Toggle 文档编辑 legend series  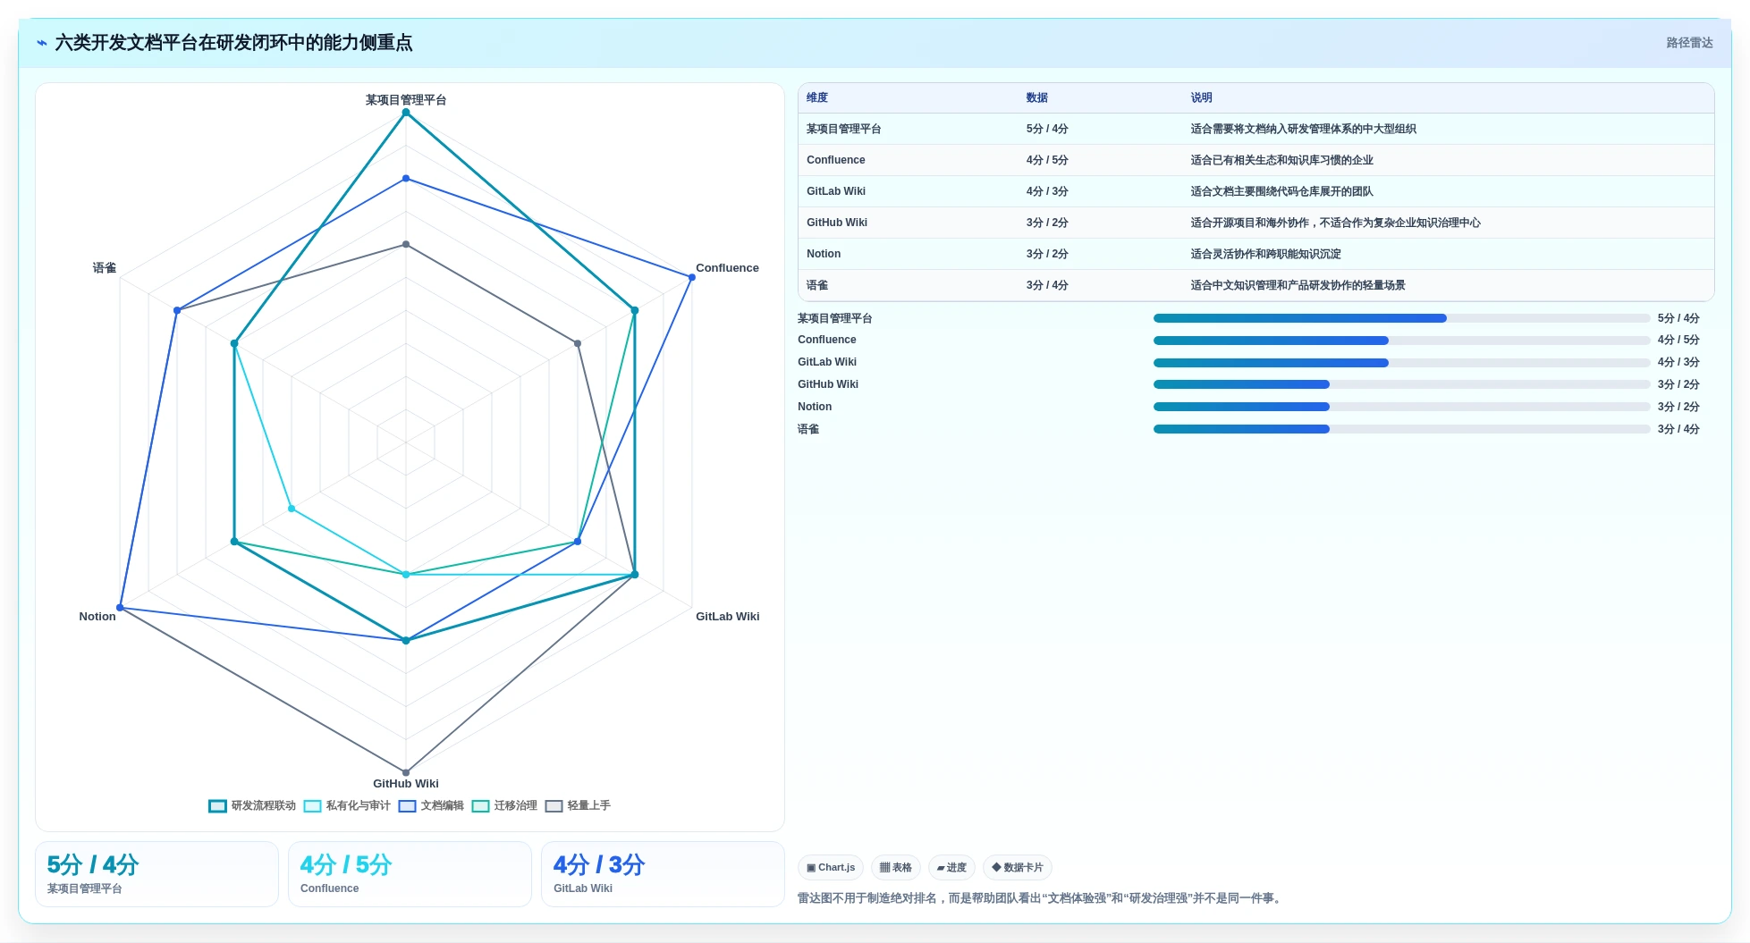[431, 805]
